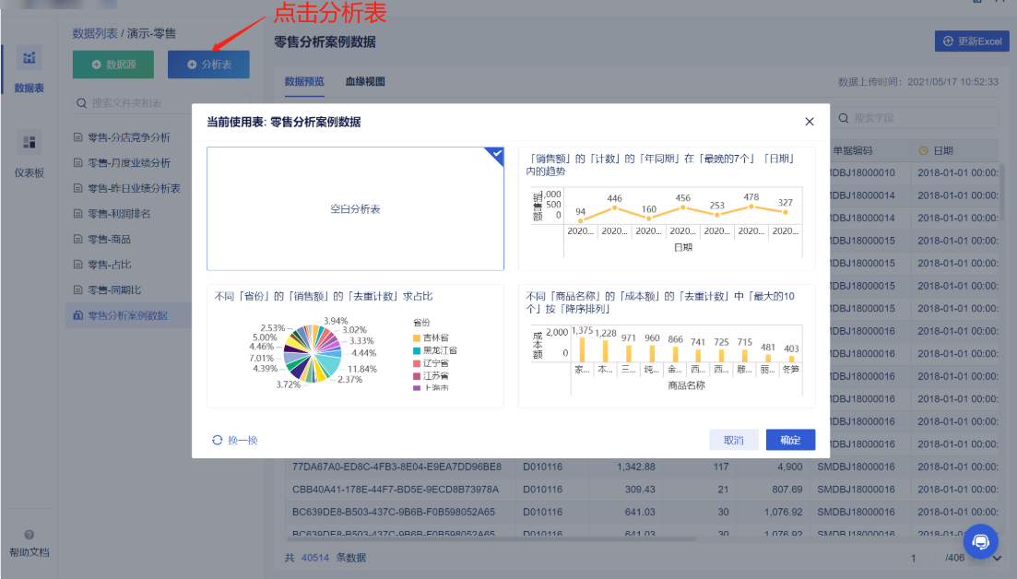This screenshot has width=1017, height=579.
Task: Click the 分析表 blue button
Action: point(208,65)
